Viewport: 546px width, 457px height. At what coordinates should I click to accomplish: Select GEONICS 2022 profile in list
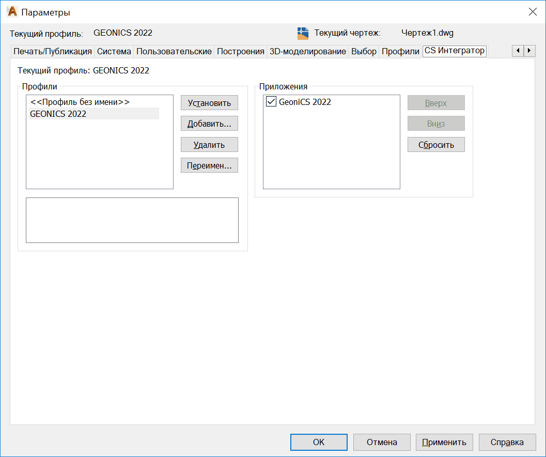pos(58,114)
